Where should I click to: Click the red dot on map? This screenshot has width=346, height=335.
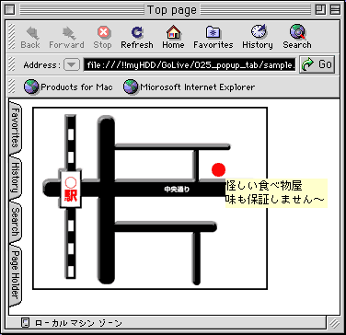click(x=218, y=169)
